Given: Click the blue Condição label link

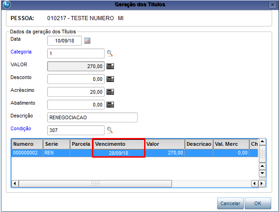Looking at the screenshot, I should click(x=21, y=128).
